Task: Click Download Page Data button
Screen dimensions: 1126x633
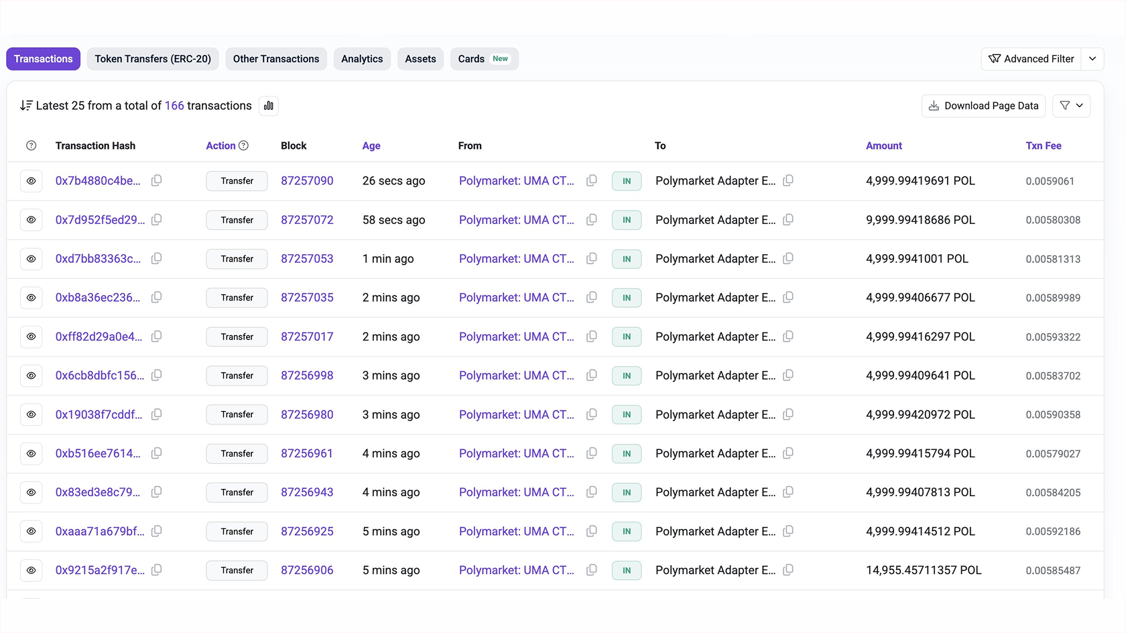Action: [x=983, y=106]
